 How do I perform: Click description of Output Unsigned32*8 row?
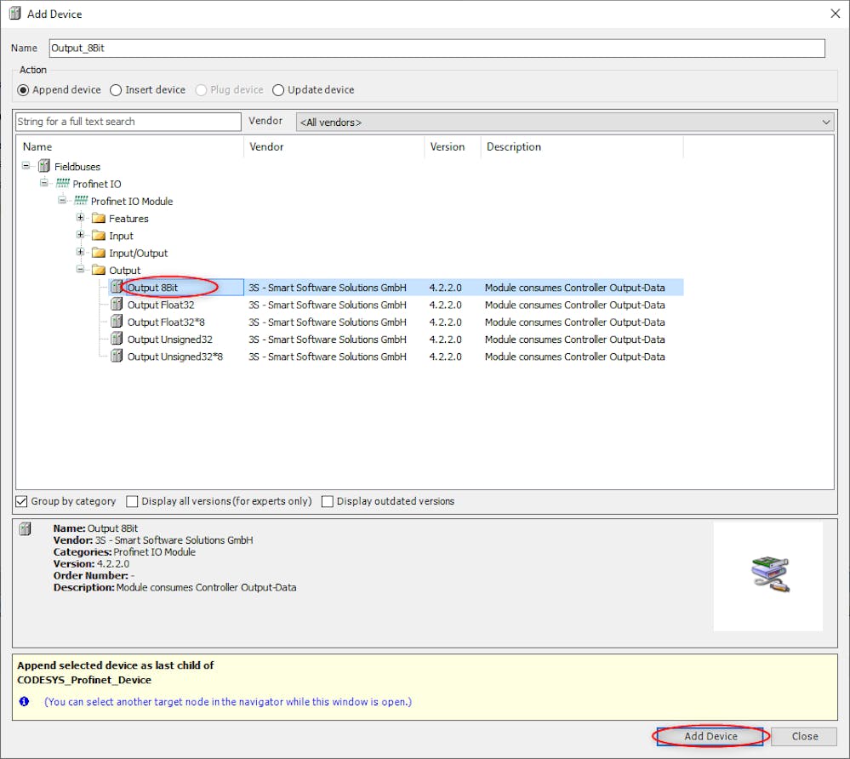point(574,357)
